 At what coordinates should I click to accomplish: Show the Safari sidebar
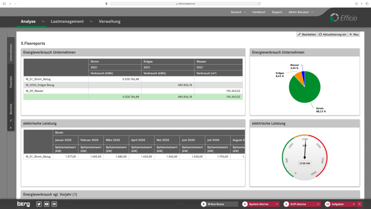click(x=5, y=3)
